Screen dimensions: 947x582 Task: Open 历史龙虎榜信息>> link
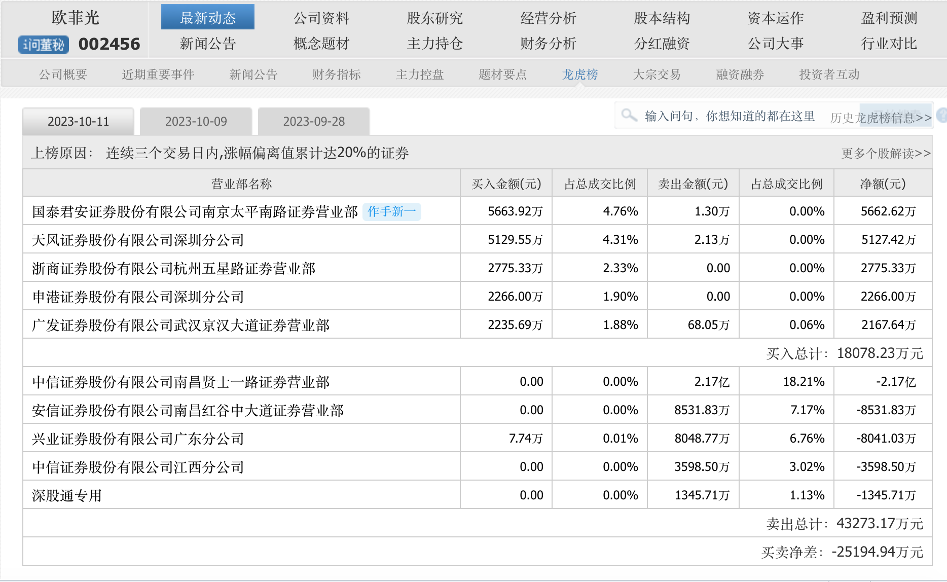click(881, 118)
